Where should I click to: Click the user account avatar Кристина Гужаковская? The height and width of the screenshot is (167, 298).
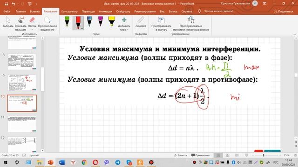pos(255,3)
